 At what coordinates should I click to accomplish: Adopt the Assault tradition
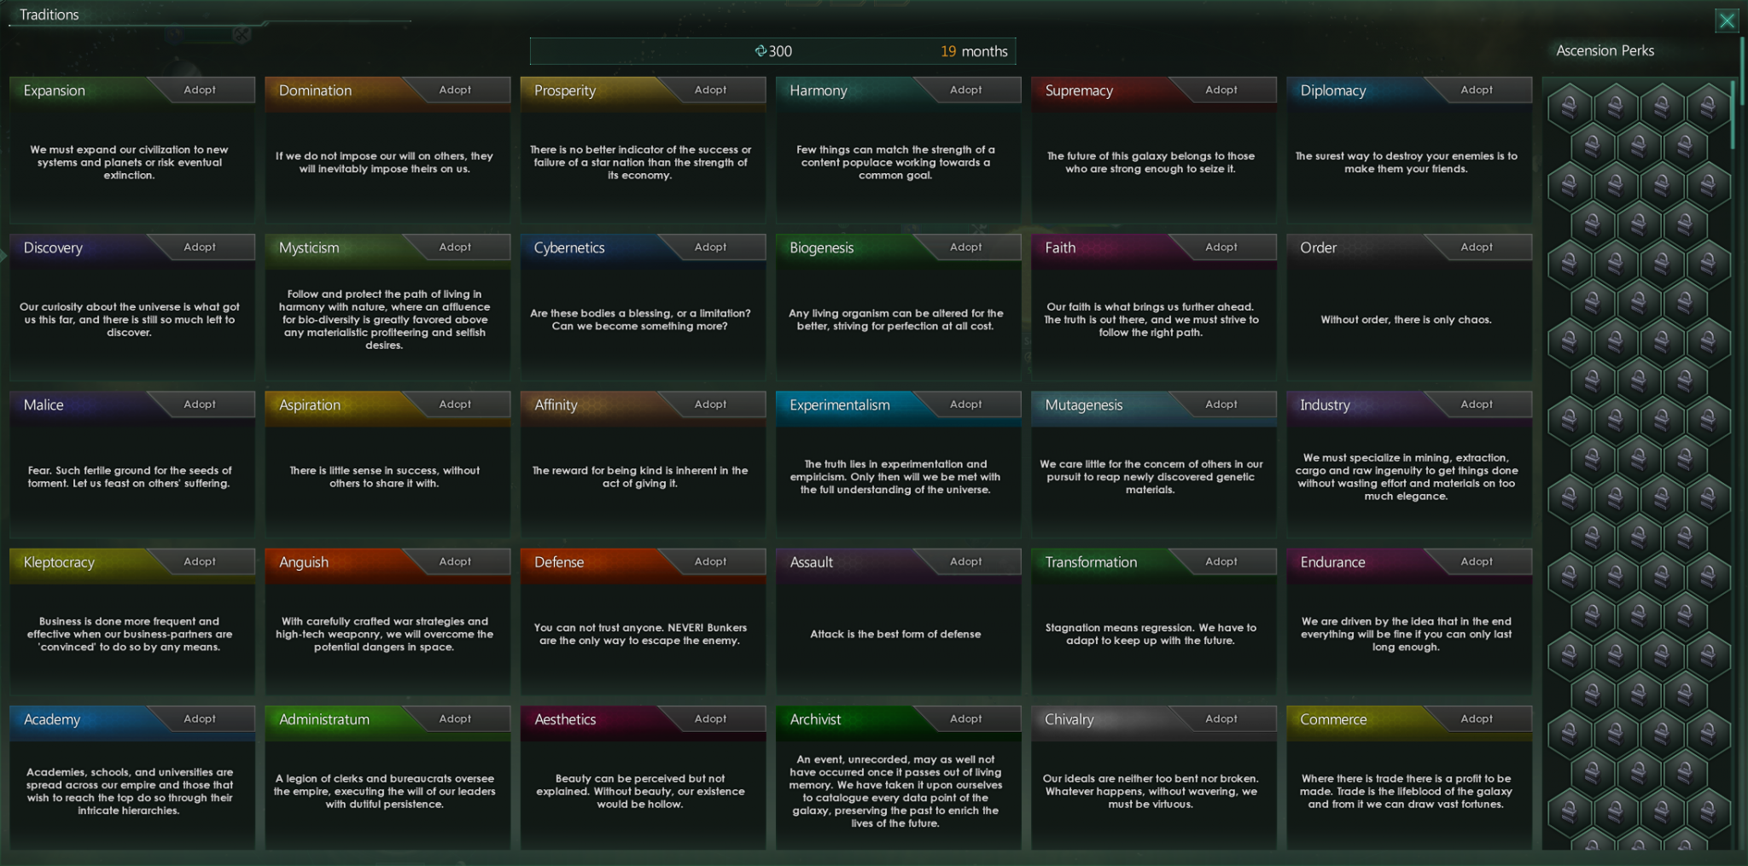(967, 561)
